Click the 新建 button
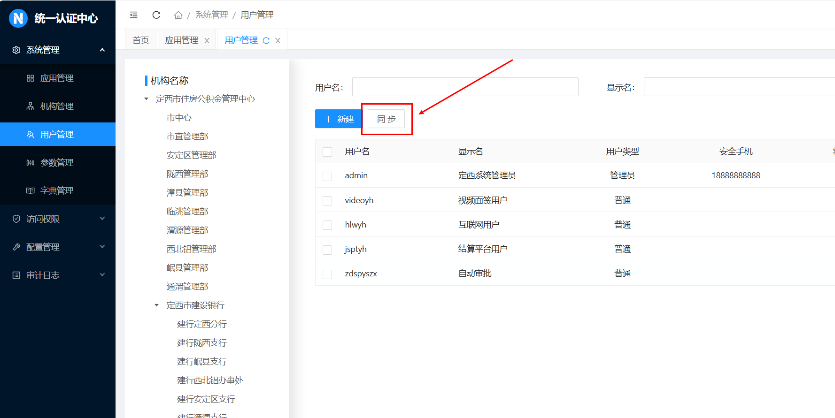The image size is (835, 418). [x=339, y=119]
